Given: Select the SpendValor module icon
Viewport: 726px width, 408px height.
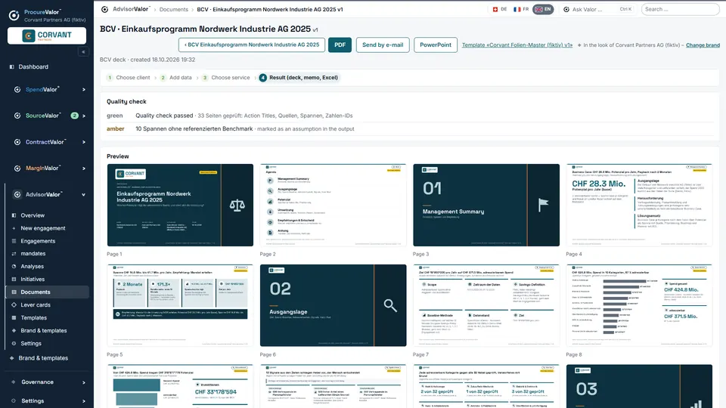Looking at the screenshot, I should [17, 89].
